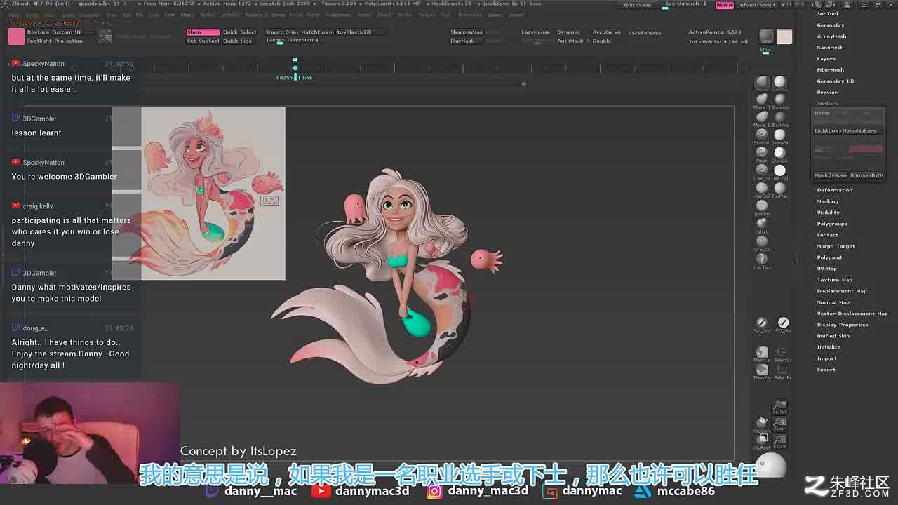Expand the Masking section
The image size is (898, 505).
[827, 201]
